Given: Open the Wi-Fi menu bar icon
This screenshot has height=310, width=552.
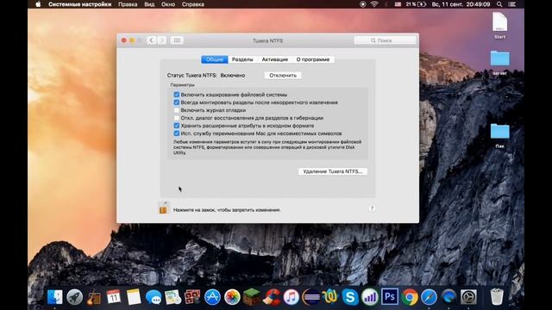Looking at the screenshot, I should point(374,4).
